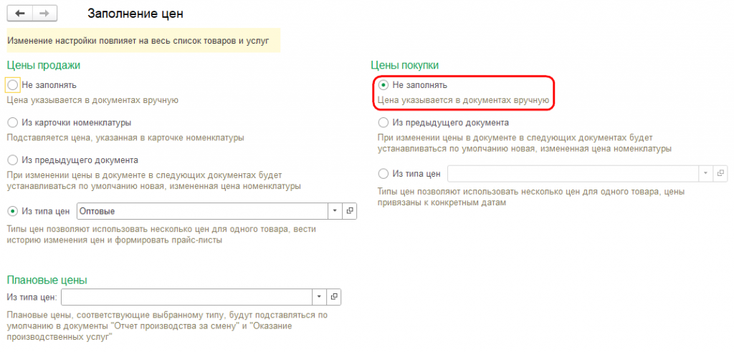Select Из карточки номенклатуры radio option
This screenshot has height=352, width=734.
coord(13,122)
